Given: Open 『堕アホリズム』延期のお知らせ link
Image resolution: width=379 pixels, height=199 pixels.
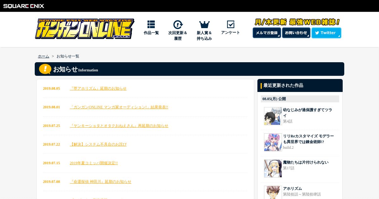Looking at the screenshot, I should [x=98, y=88].
